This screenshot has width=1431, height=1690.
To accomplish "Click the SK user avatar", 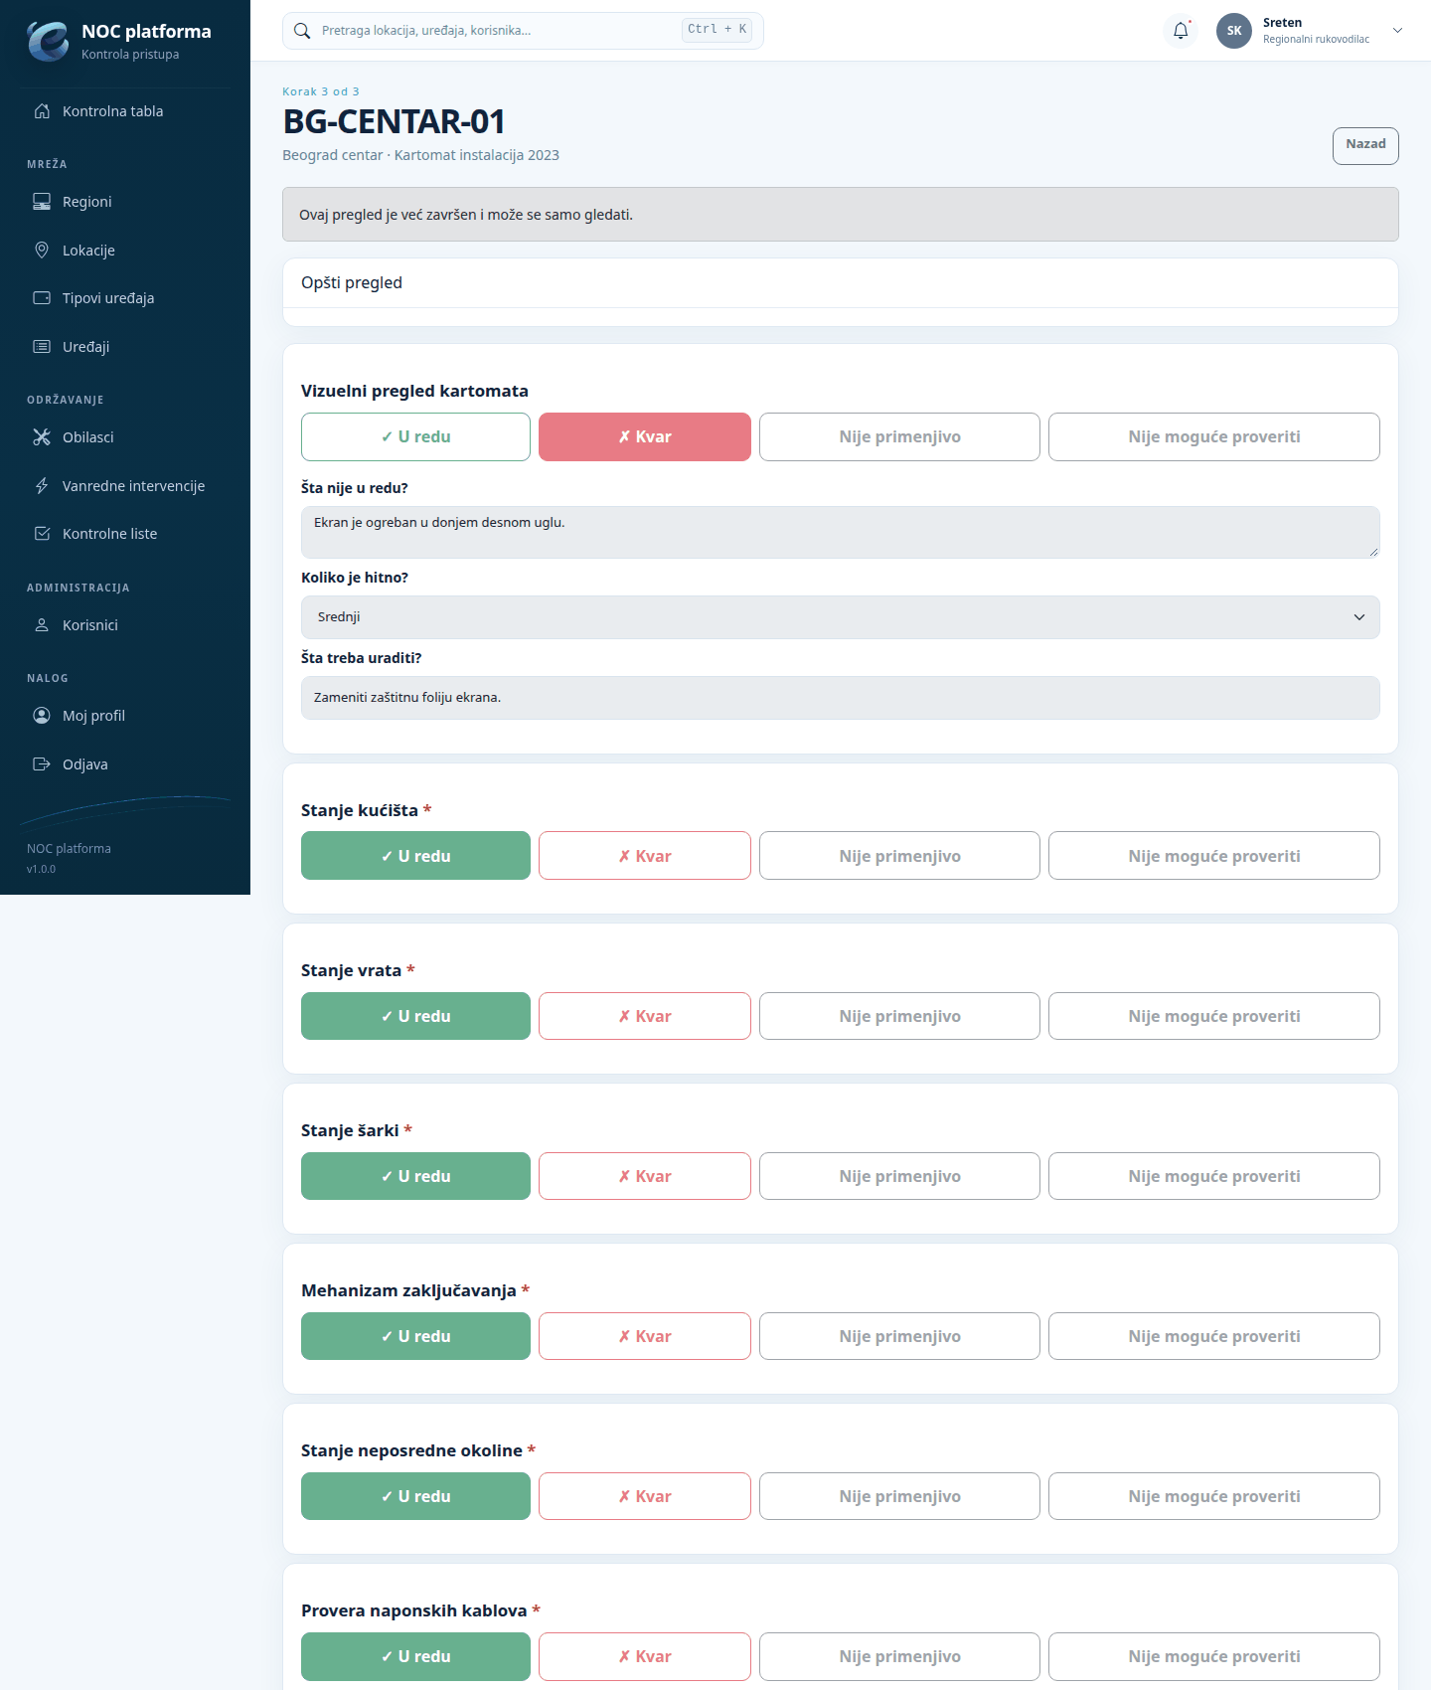I will pos(1234,31).
